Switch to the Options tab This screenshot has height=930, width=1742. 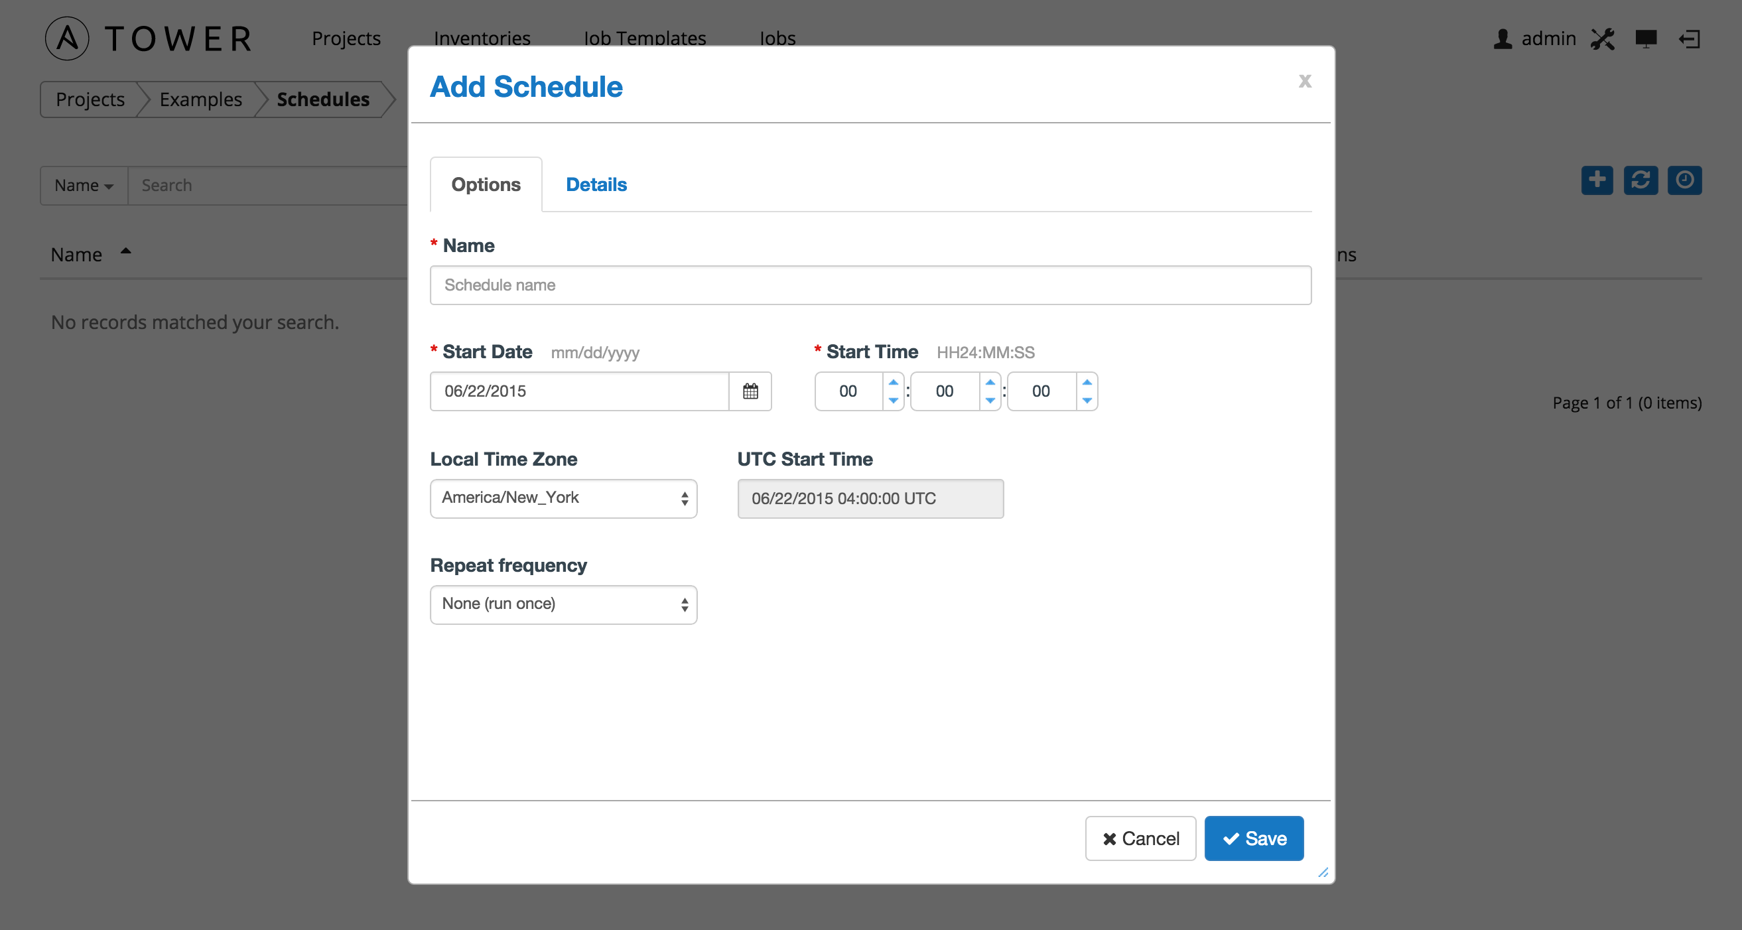pyautogui.click(x=485, y=184)
